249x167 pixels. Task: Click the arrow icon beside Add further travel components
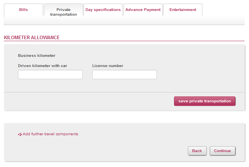[20, 134]
